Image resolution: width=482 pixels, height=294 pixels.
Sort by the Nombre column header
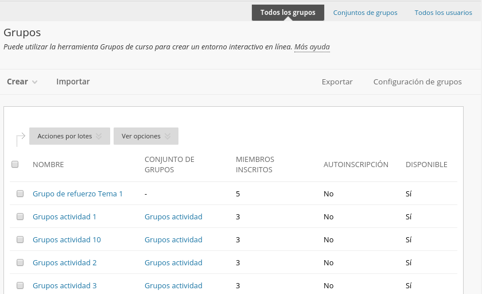pos(48,164)
